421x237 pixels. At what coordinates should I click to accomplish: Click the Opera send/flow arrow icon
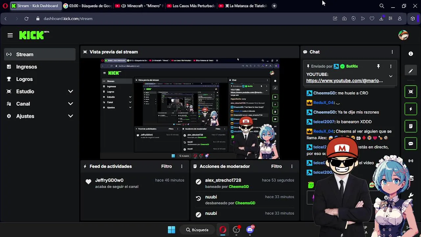tap(363, 19)
